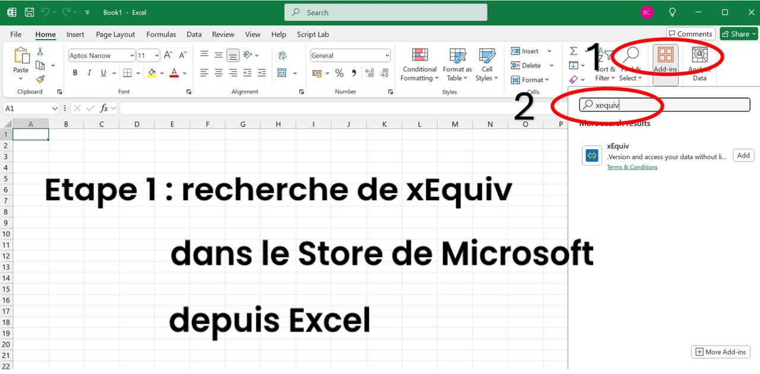This screenshot has width=760, height=374.
Task: Expand the Aptos Narrow font dropdown
Action: (132, 56)
